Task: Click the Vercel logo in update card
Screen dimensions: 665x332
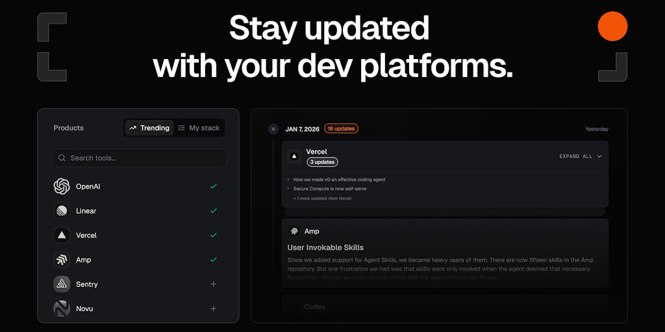Action: click(294, 156)
